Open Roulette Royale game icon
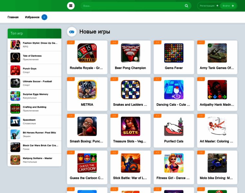Viewport: 245px width, 193px height. [x=87, y=53]
